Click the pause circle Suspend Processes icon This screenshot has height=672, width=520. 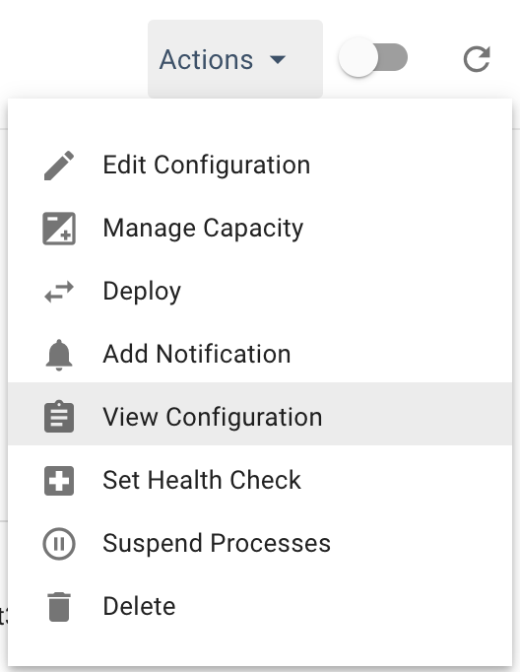[59, 544]
